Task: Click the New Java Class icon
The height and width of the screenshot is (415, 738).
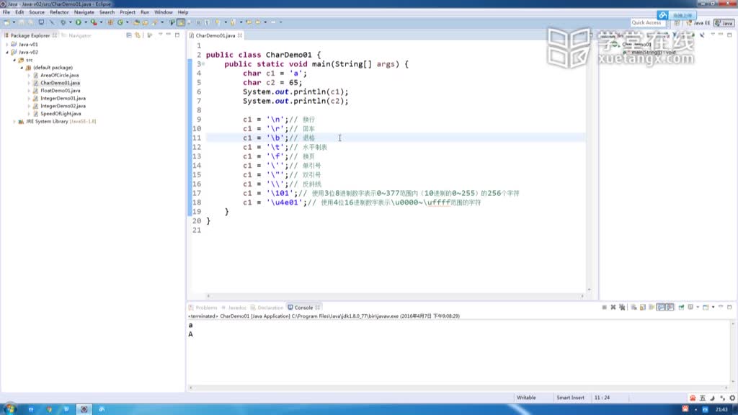Action: pyautogui.click(x=120, y=22)
